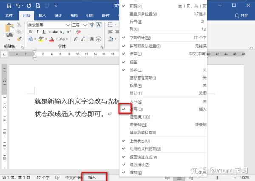Toggle Underline formatting
Screen dimensions: 255x181
click(44, 32)
